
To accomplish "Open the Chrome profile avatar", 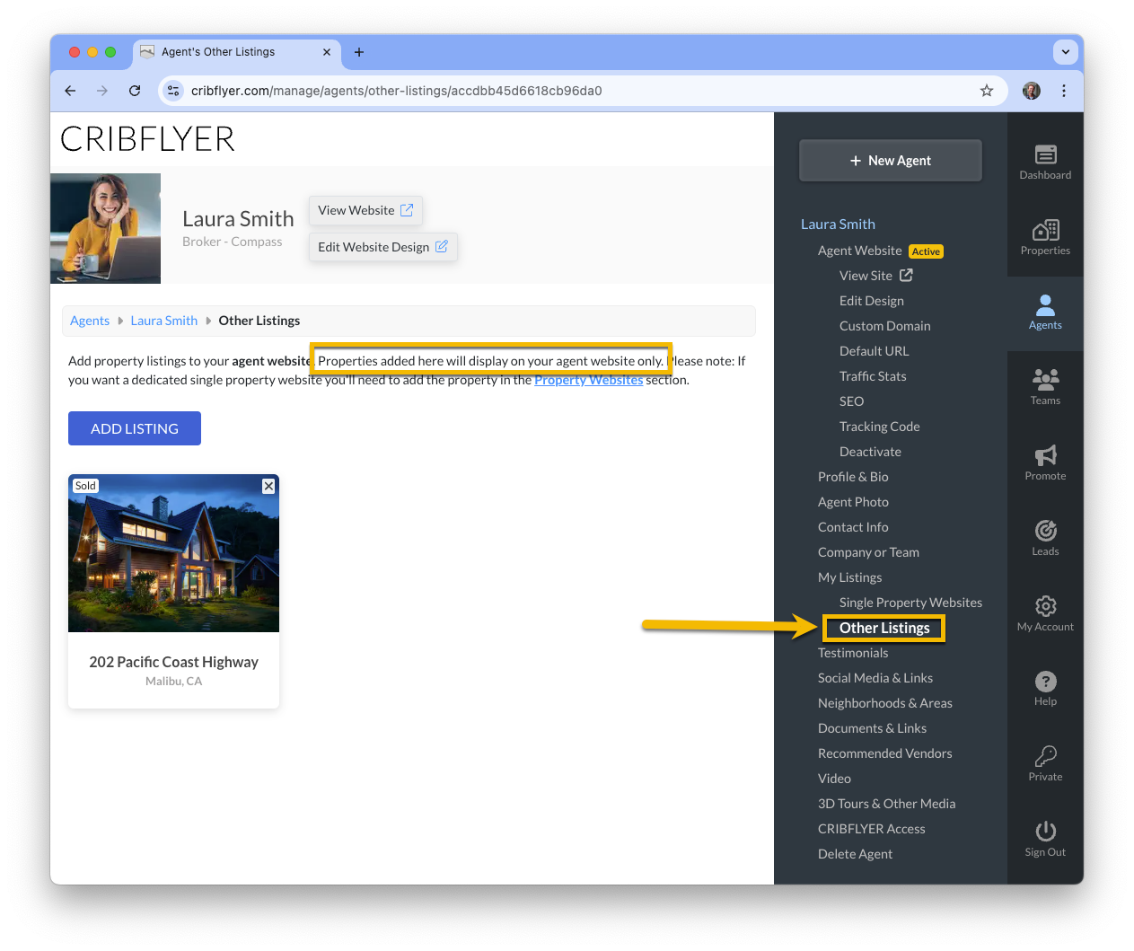I will (1032, 91).
